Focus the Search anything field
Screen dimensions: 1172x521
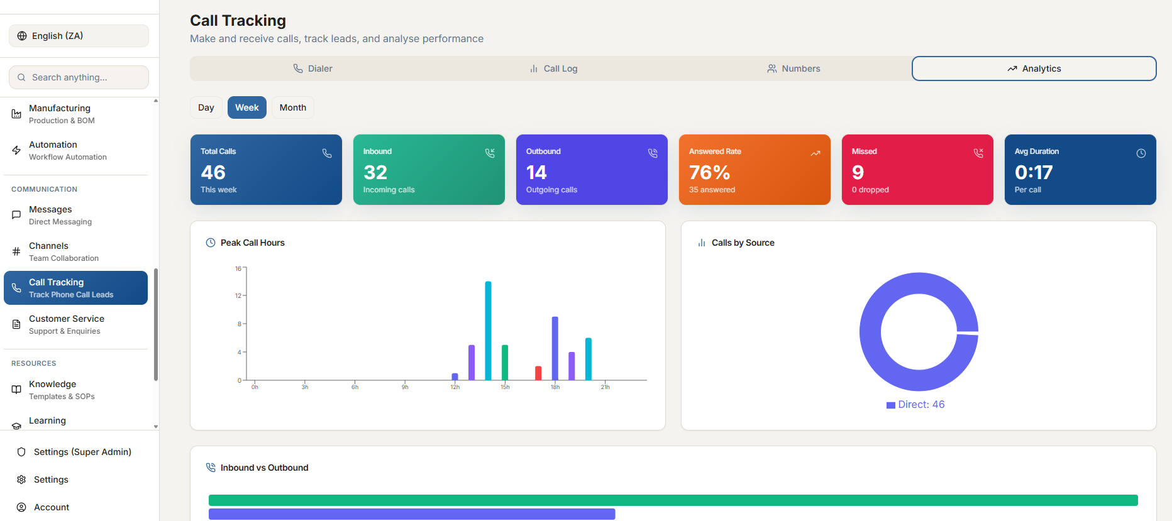[x=79, y=77]
